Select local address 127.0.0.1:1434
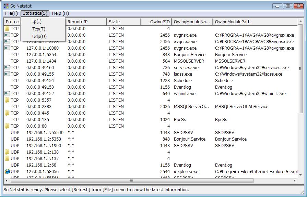The width and height of the screenshot is (307, 197). (x=41, y=61)
